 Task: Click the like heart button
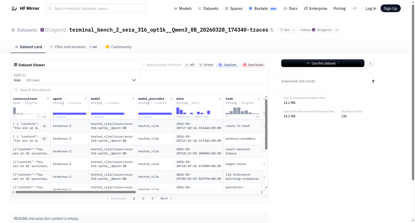[x=285, y=30]
